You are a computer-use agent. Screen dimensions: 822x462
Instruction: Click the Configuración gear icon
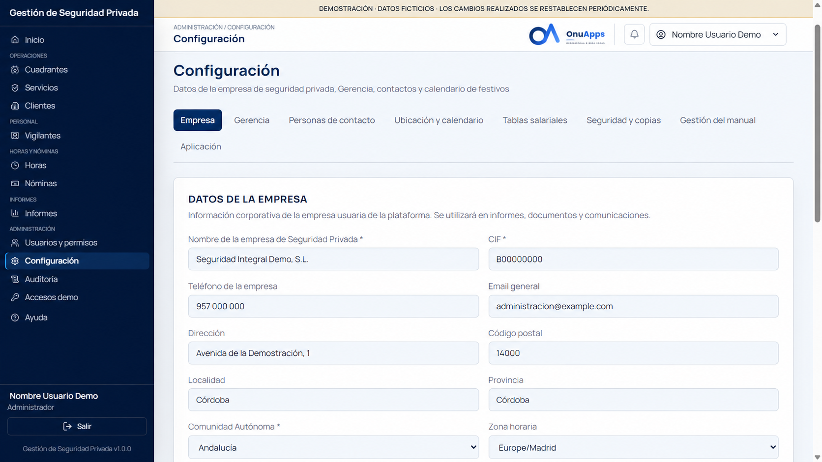[x=15, y=261]
